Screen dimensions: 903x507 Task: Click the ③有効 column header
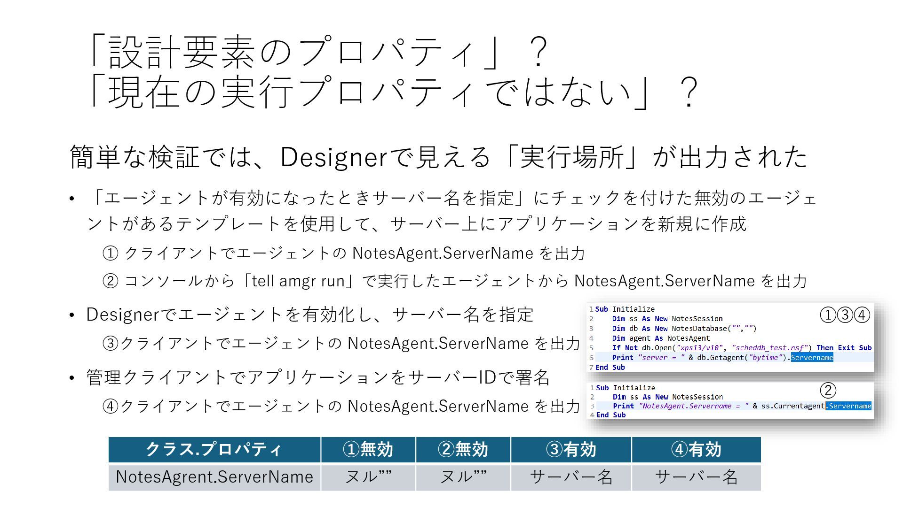570,450
